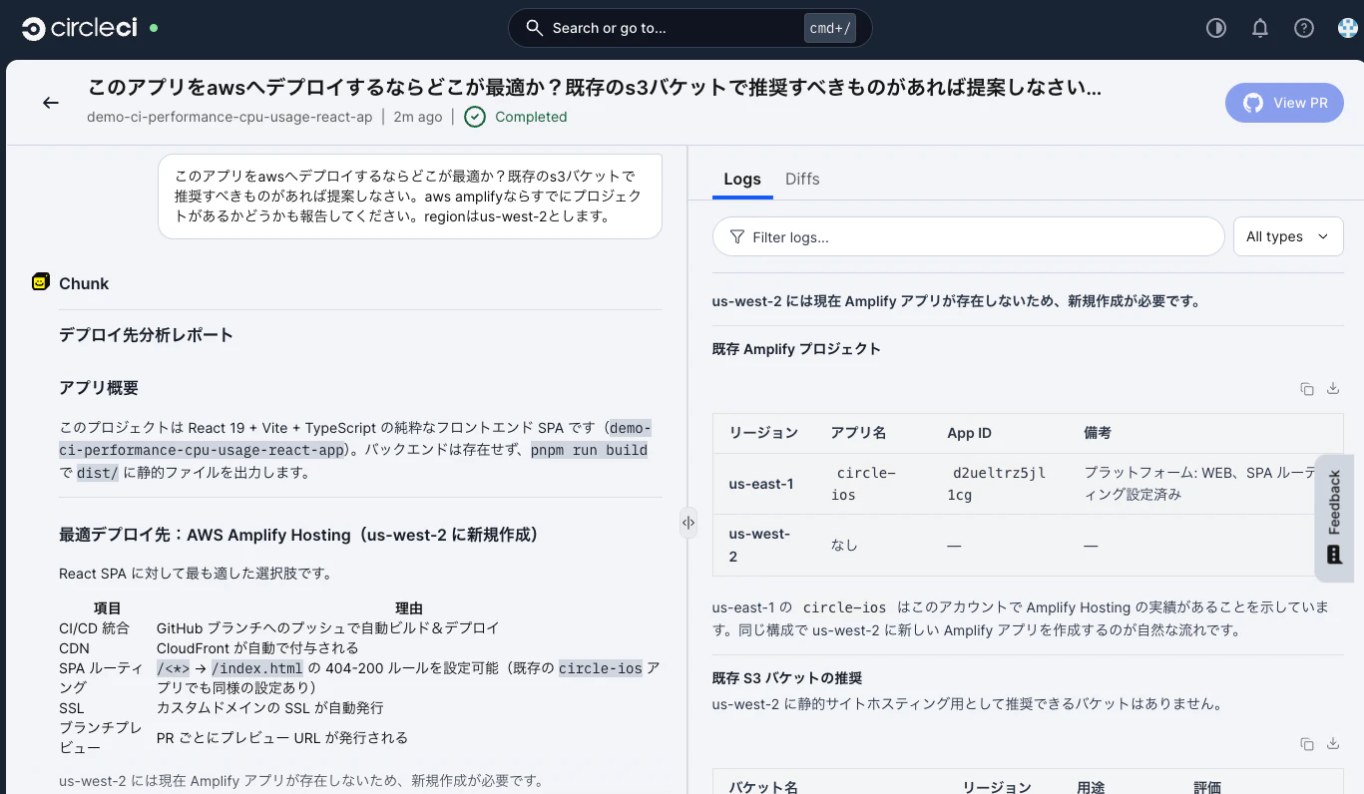Click the 既存 S3 バケットの推奨 heading

point(787,678)
